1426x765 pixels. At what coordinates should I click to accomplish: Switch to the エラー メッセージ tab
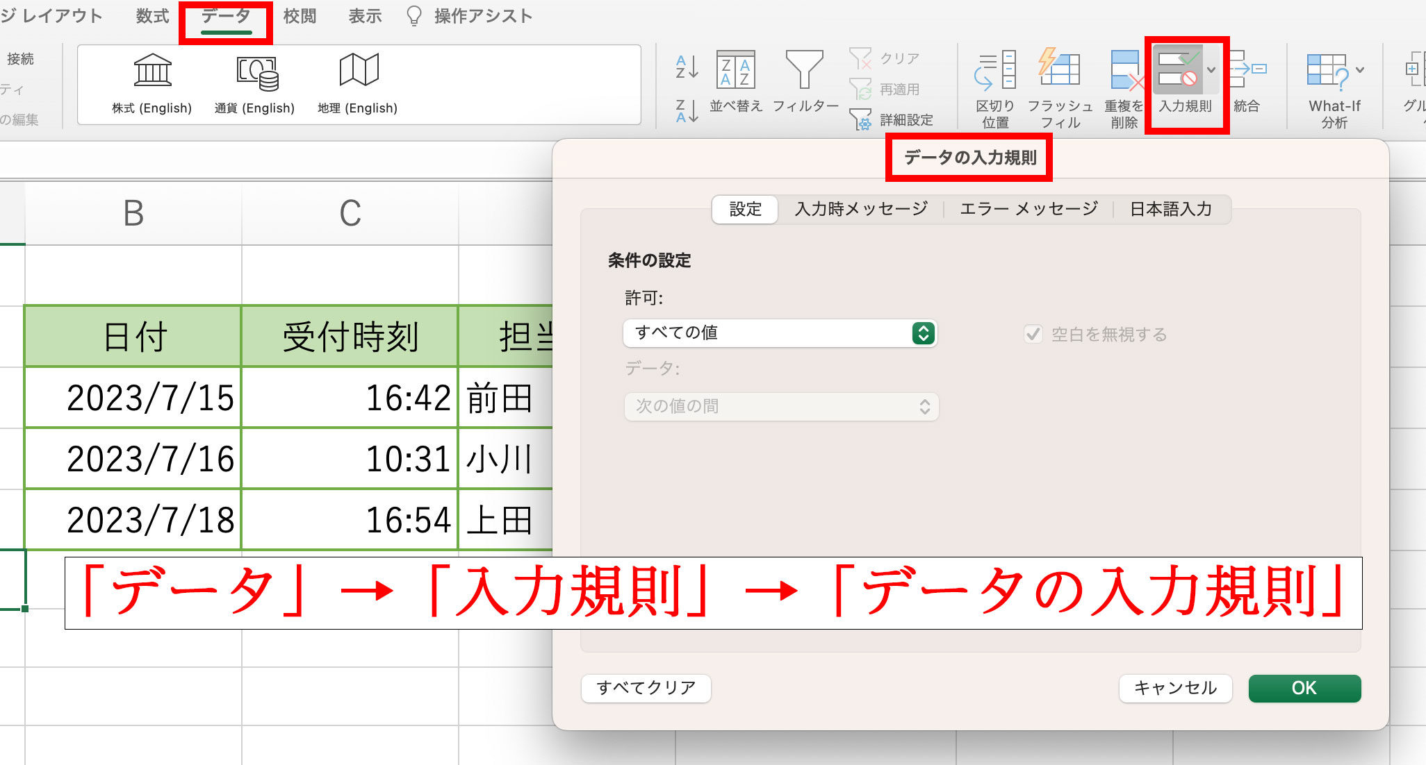[1028, 209]
